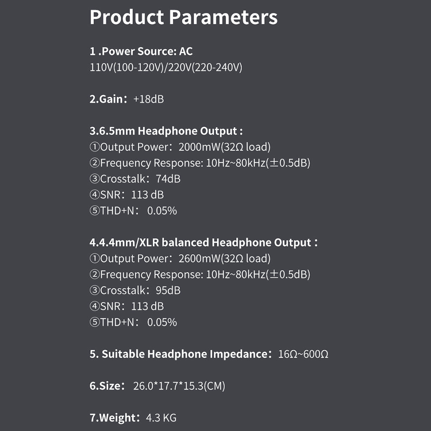Click the 4.4mm/XLR balanced Headphone Output heading
The height and width of the screenshot is (431, 431).
coord(203,242)
